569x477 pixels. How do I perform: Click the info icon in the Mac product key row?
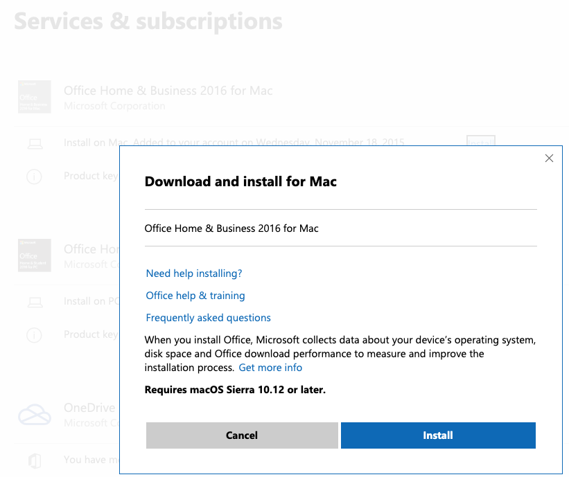click(34, 177)
